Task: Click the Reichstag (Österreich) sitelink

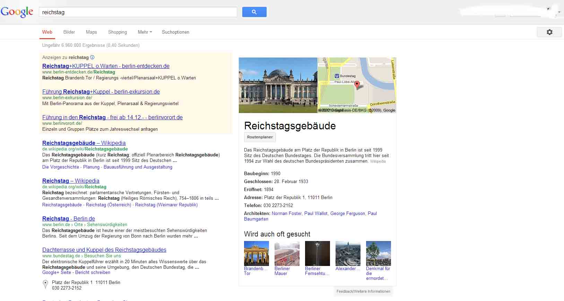Action: click(109, 205)
